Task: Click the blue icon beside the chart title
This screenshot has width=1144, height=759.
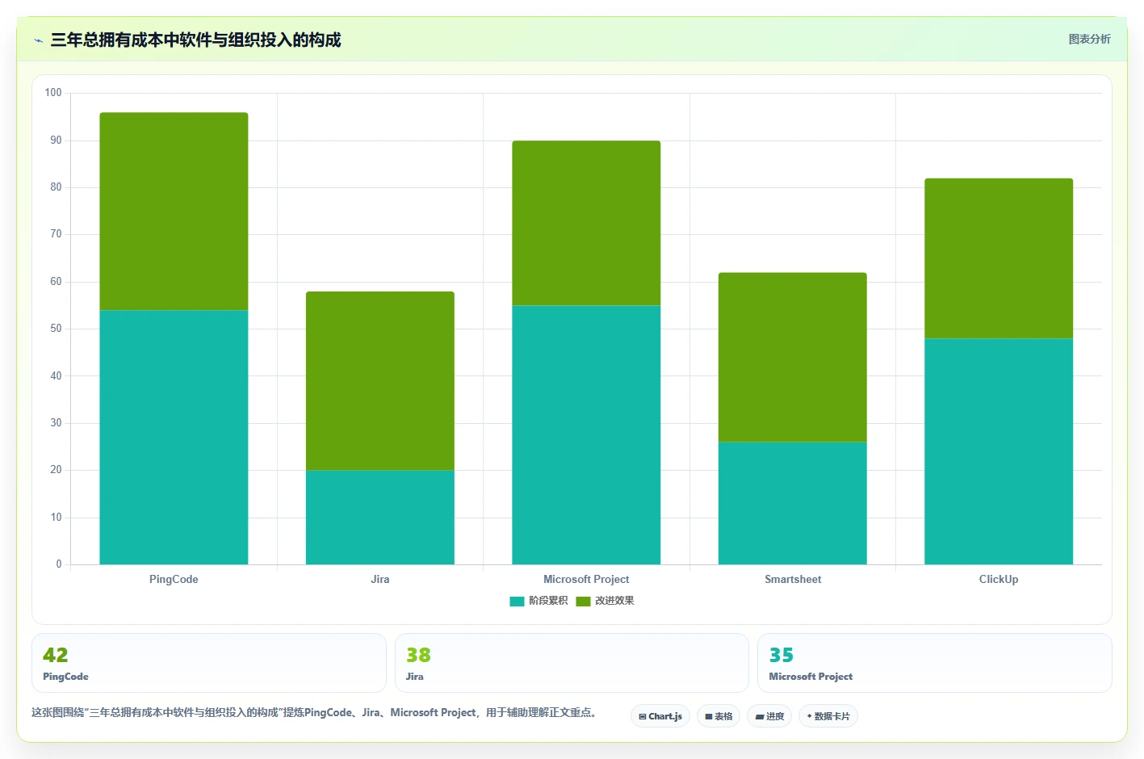Action: [38, 40]
